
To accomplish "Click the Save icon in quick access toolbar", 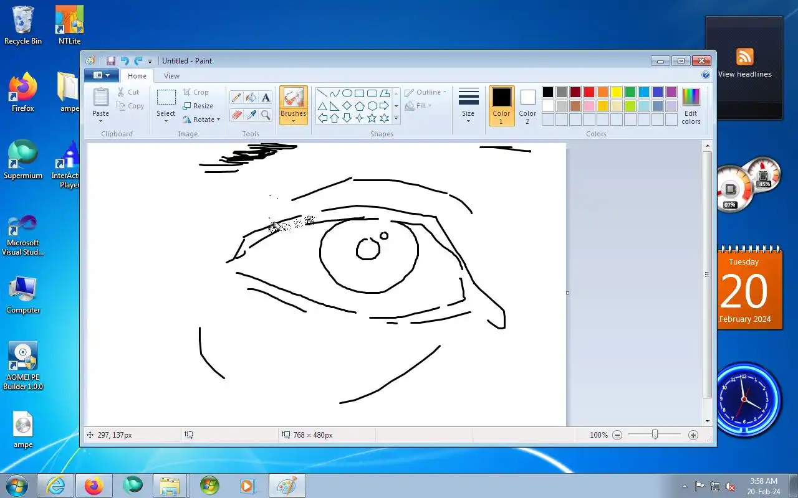I will [111, 61].
